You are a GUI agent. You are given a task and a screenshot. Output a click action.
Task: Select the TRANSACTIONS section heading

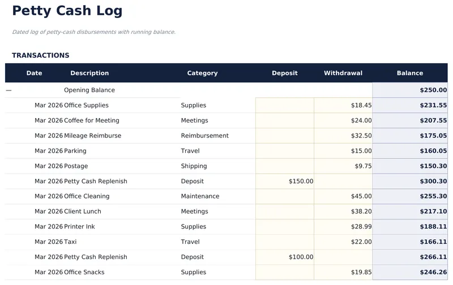tap(41, 55)
